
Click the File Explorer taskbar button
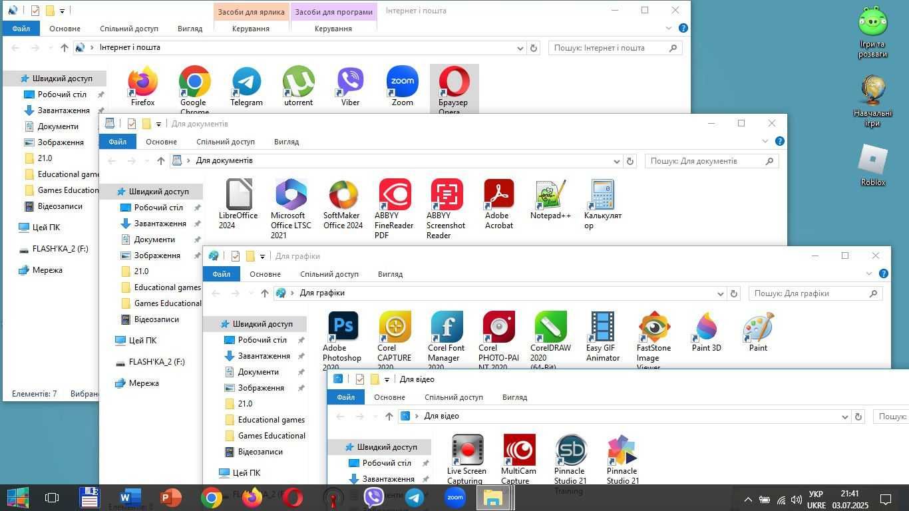(493, 498)
